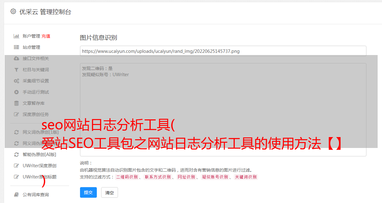
Task: Open 文章暂存库 menu item
Action: click(34, 103)
